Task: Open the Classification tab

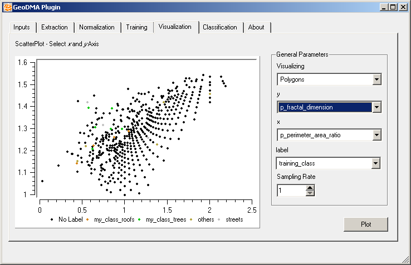Action: pyautogui.click(x=219, y=27)
